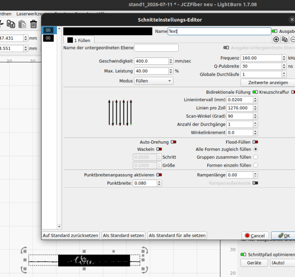This screenshot has height=277, width=295.
Task: Click the Q-Pulsbreite spinner arrows
Action: 284,66
